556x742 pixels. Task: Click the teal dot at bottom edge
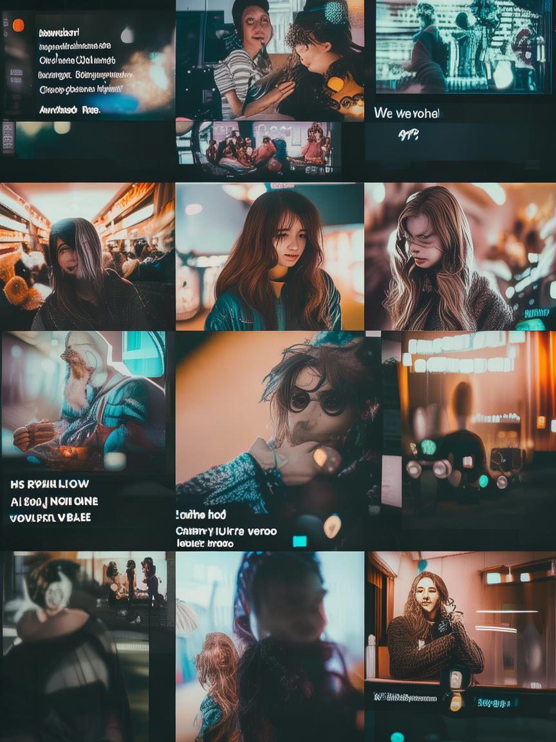(x=397, y=737)
